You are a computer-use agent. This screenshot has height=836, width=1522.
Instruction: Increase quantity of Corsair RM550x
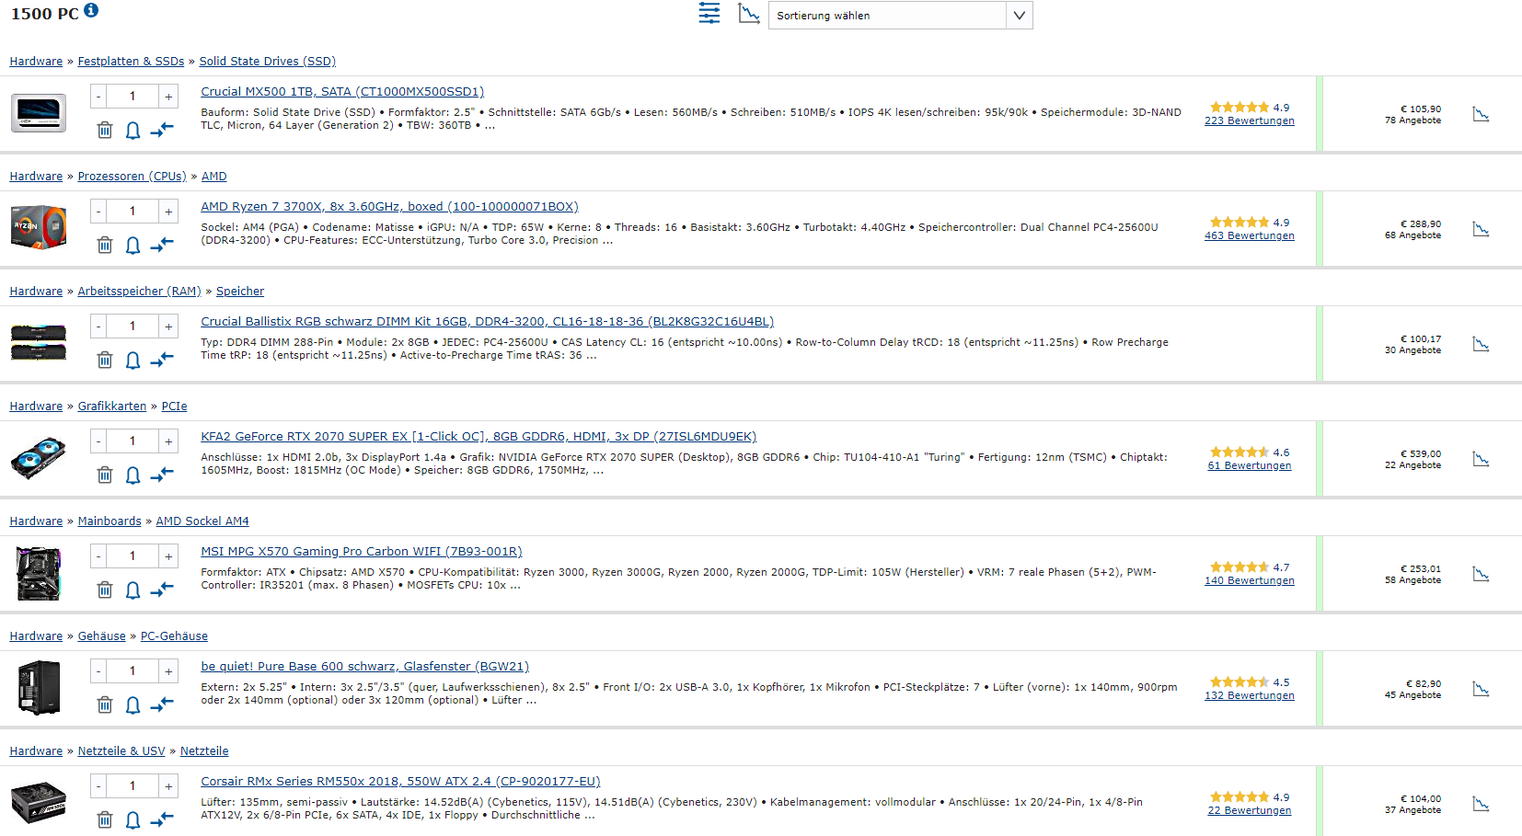tap(168, 786)
